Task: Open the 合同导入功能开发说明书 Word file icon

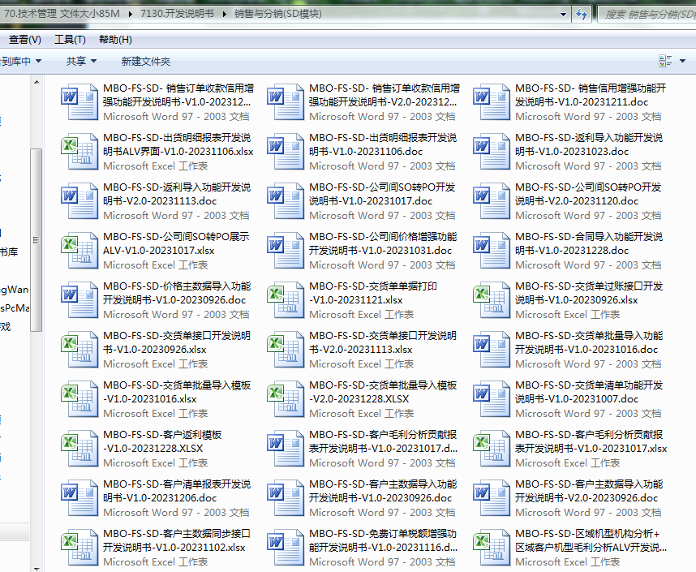Action: click(x=490, y=251)
